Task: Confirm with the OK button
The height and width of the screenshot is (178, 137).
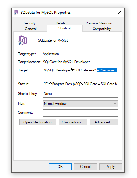Action: coord(60,166)
